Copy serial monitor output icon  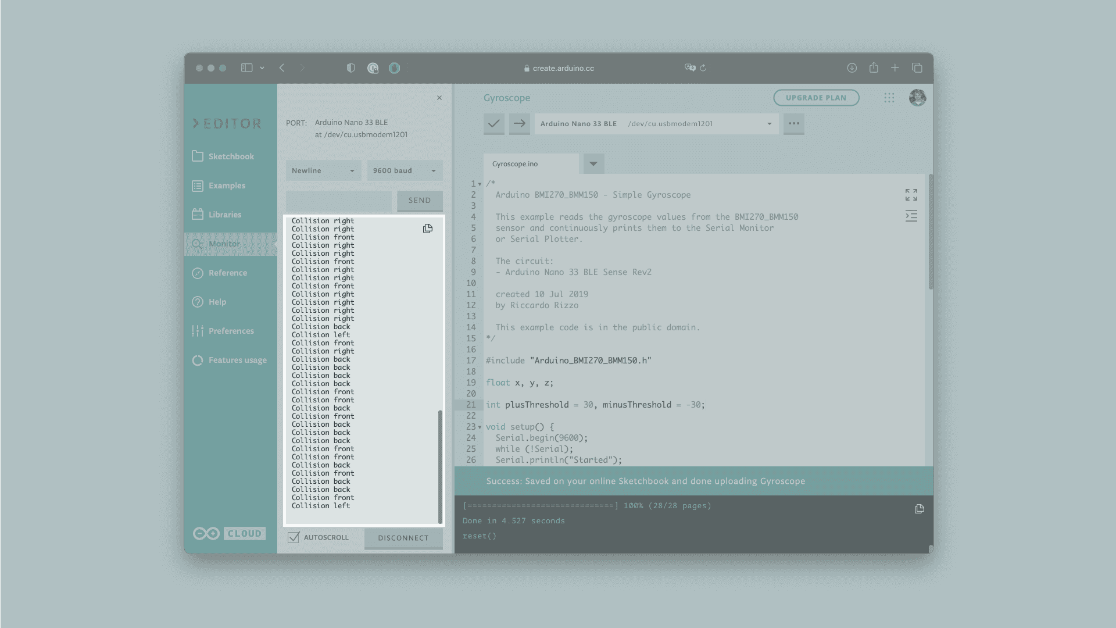pyautogui.click(x=428, y=229)
